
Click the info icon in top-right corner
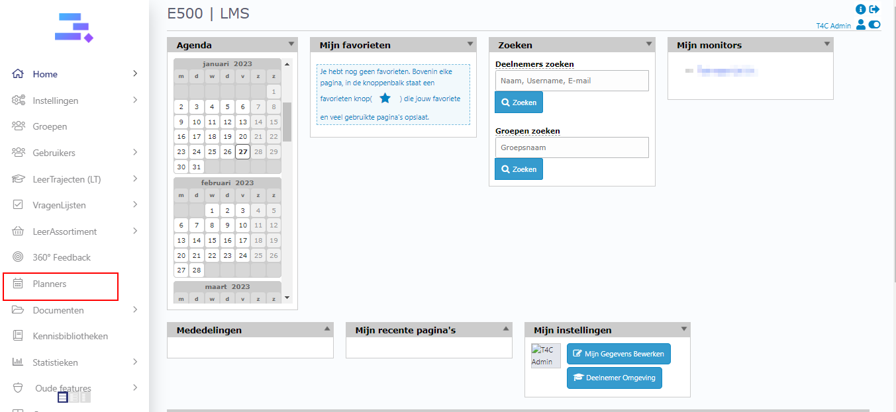(x=861, y=9)
